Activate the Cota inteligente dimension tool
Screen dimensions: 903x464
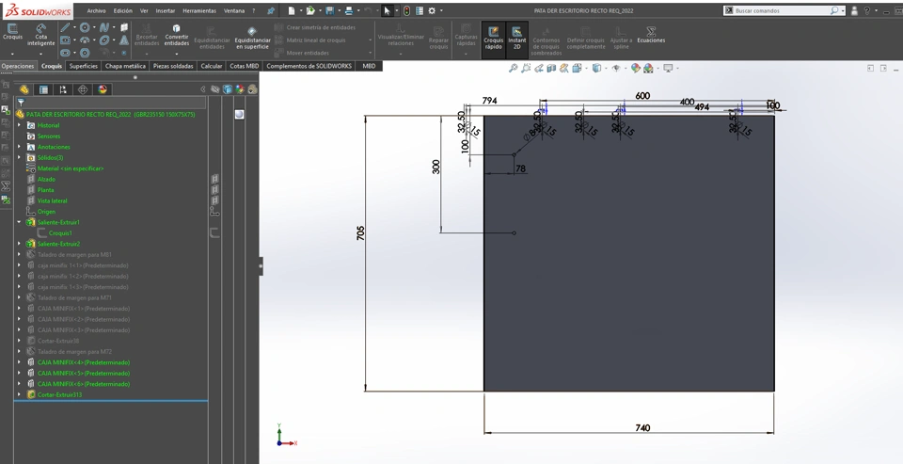click(40, 35)
